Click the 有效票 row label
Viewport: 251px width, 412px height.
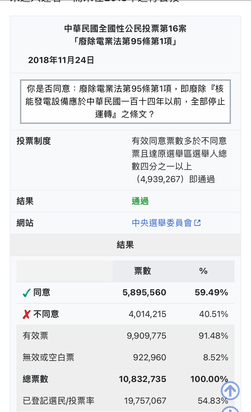pyautogui.click(x=35, y=336)
